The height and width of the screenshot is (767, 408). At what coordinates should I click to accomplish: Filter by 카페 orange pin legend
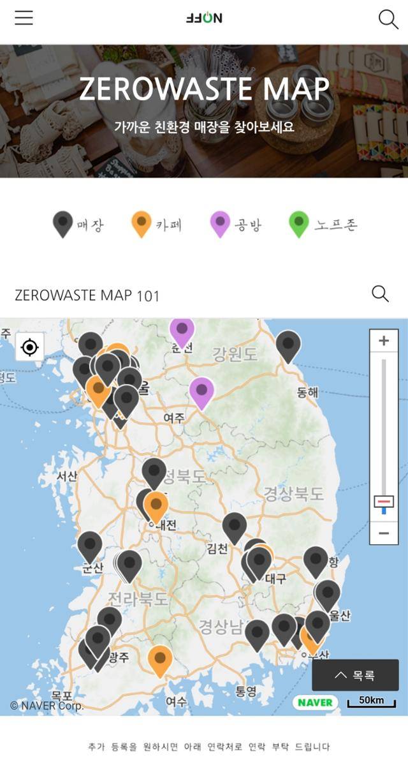(x=157, y=225)
